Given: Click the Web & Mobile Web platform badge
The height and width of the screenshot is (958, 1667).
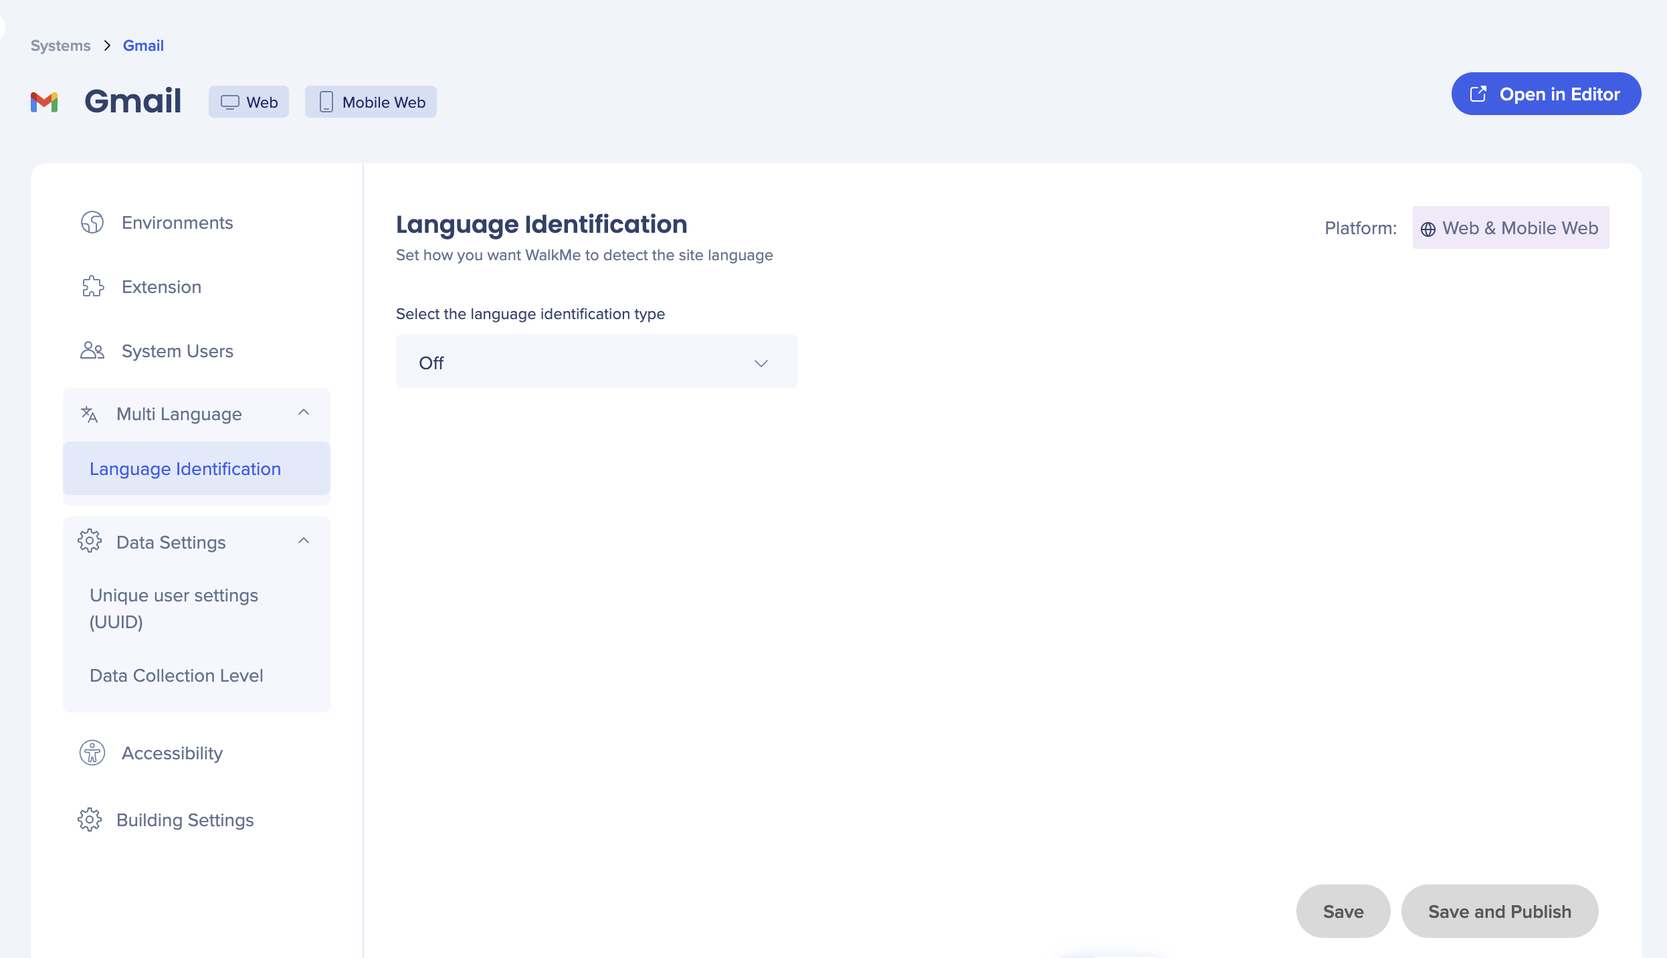Looking at the screenshot, I should (1510, 227).
